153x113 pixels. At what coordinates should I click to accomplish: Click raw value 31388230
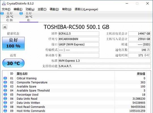pyautogui.click(x=139, y=99)
